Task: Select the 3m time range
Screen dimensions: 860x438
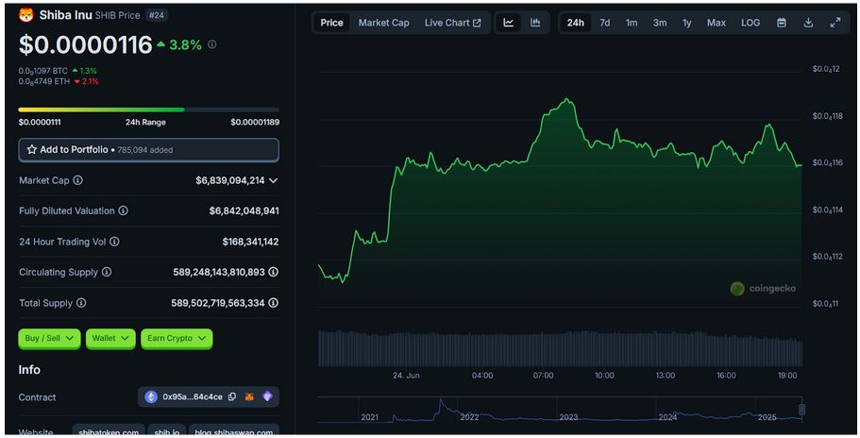Action: (660, 23)
